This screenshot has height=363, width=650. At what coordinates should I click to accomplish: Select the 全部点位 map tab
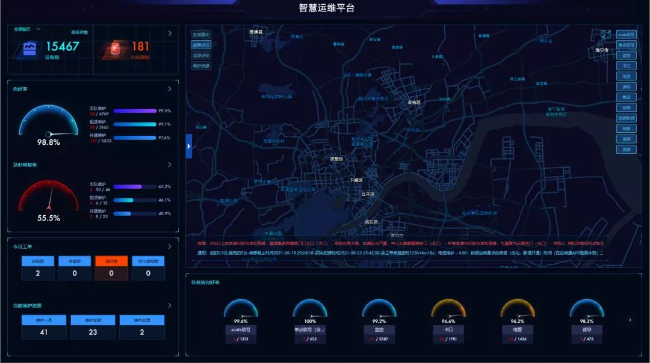(x=201, y=55)
